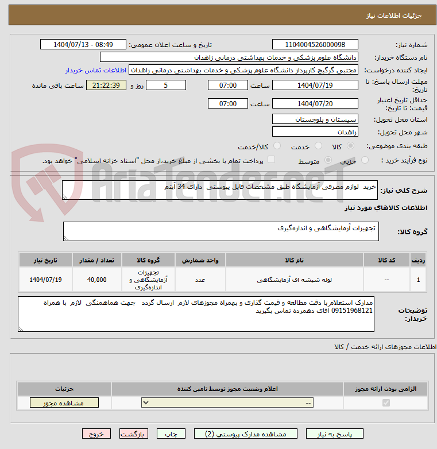Image resolution: width=437 pixels, height=449 pixels.
Task: Click the announcement date field 1404/07/13 - 08:49
Action: [83, 45]
